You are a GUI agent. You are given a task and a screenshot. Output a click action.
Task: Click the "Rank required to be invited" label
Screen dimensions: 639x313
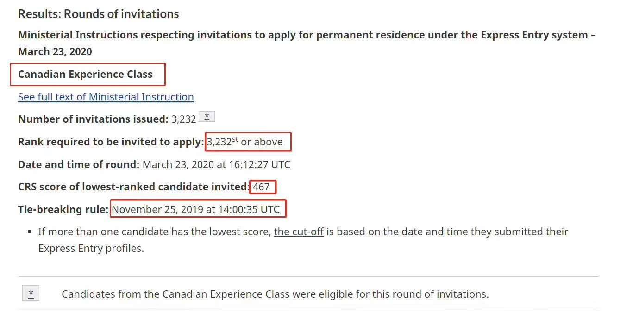click(111, 142)
